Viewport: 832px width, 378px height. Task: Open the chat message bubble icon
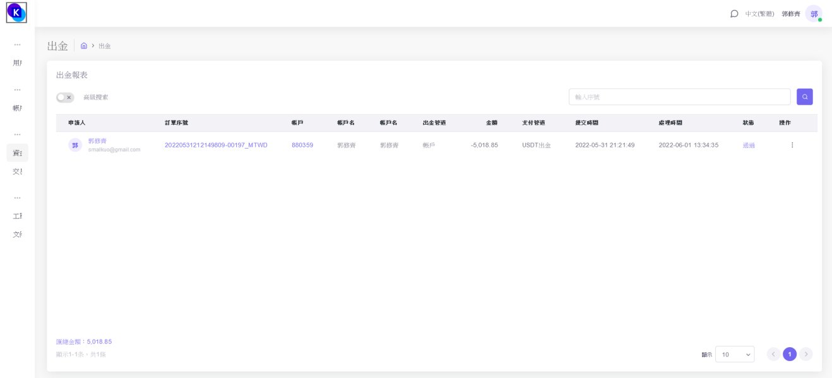tap(734, 14)
